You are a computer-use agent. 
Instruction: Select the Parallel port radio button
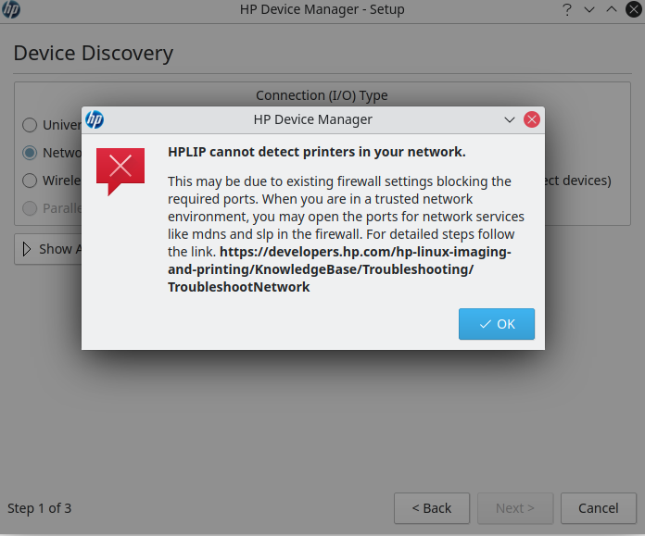(30, 208)
